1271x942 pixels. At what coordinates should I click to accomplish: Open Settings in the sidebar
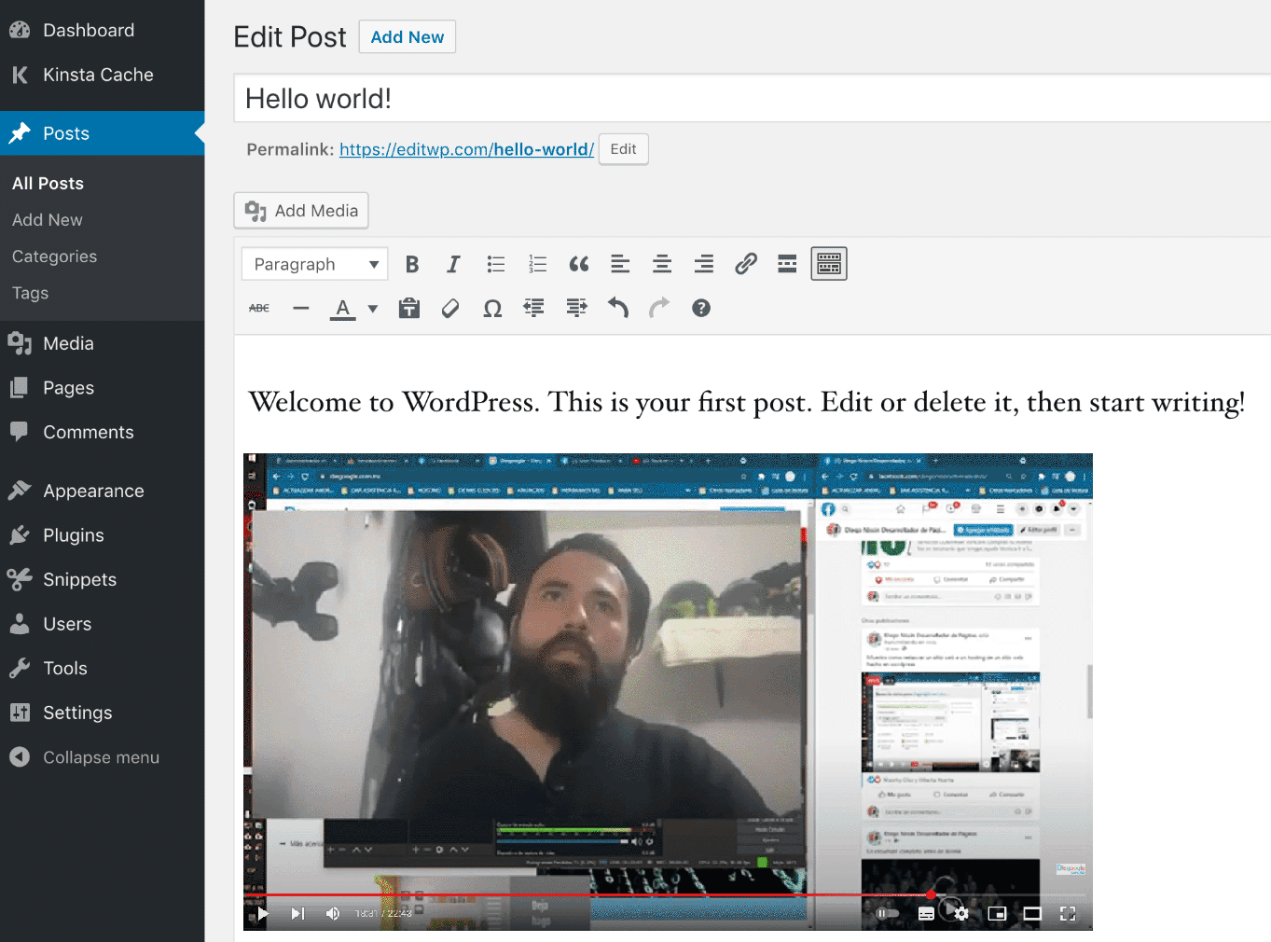(102, 713)
